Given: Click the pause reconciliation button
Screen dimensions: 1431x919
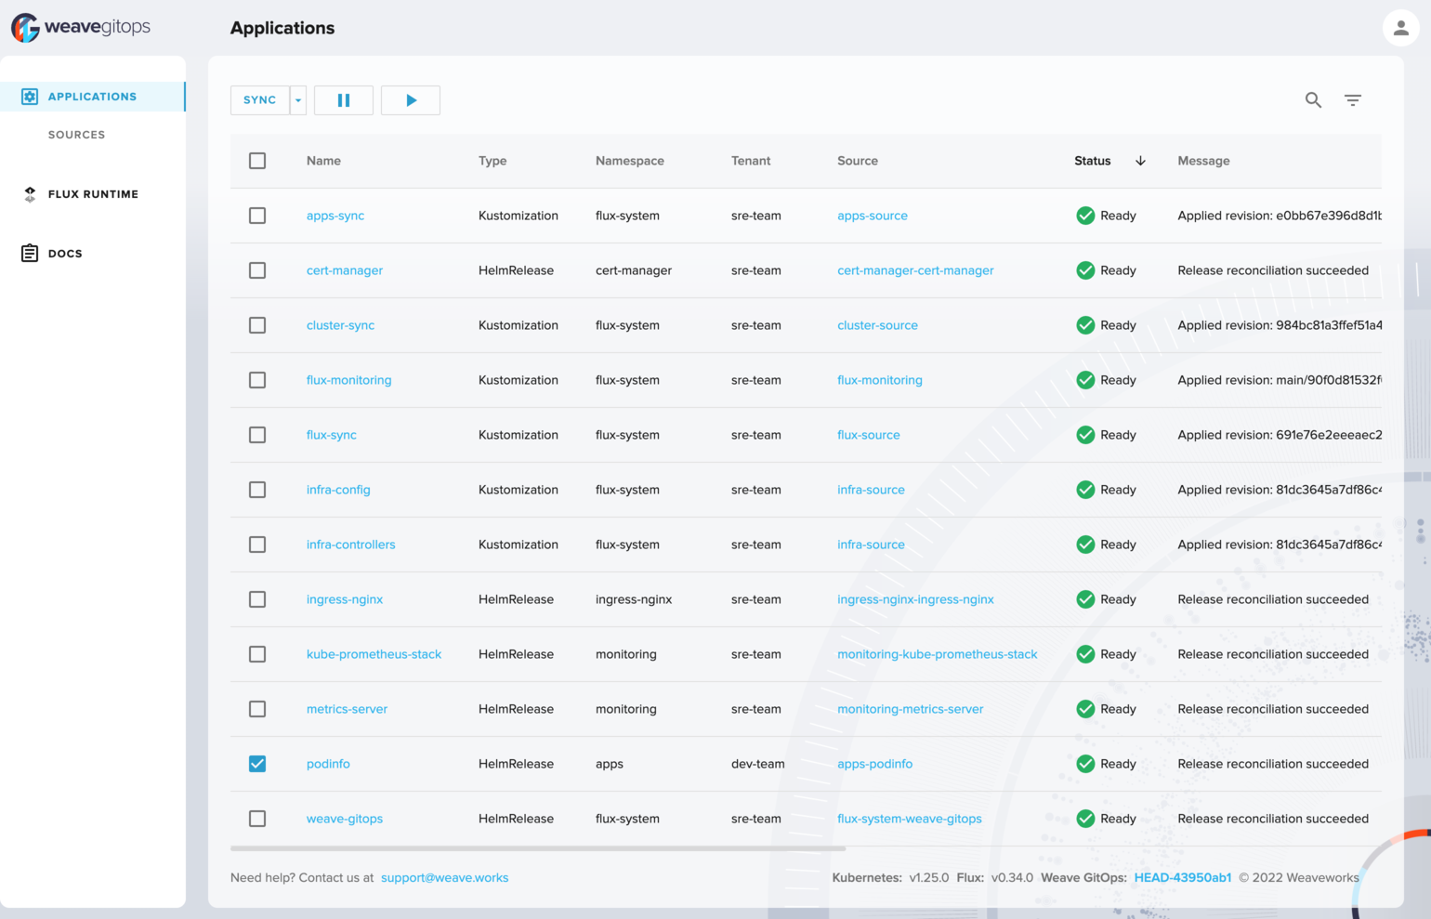Looking at the screenshot, I should (344, 100).
